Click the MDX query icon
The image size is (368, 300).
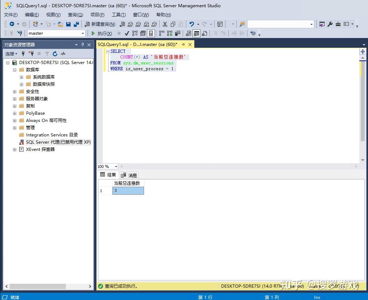(130, 24)
